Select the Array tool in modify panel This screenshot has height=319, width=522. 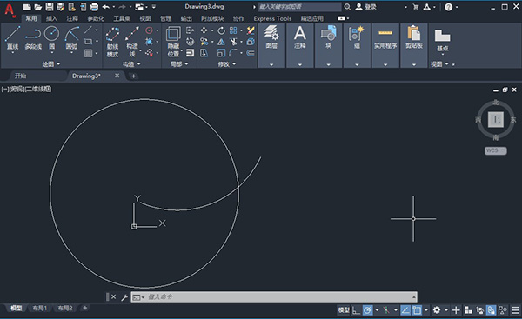click(x=233, y=30)
